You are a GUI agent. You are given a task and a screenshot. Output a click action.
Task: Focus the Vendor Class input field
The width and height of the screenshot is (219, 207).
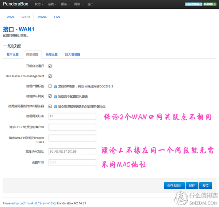click(x=72, y=138)
